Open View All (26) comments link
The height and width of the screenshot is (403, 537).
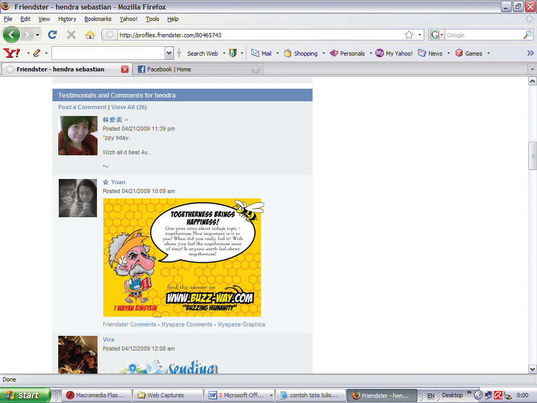129,107
